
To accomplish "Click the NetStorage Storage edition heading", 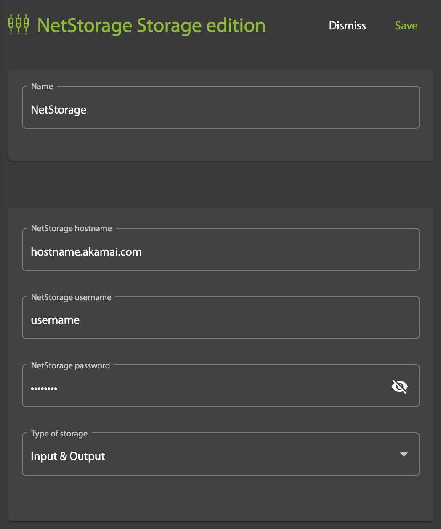I will pos(151,26).
